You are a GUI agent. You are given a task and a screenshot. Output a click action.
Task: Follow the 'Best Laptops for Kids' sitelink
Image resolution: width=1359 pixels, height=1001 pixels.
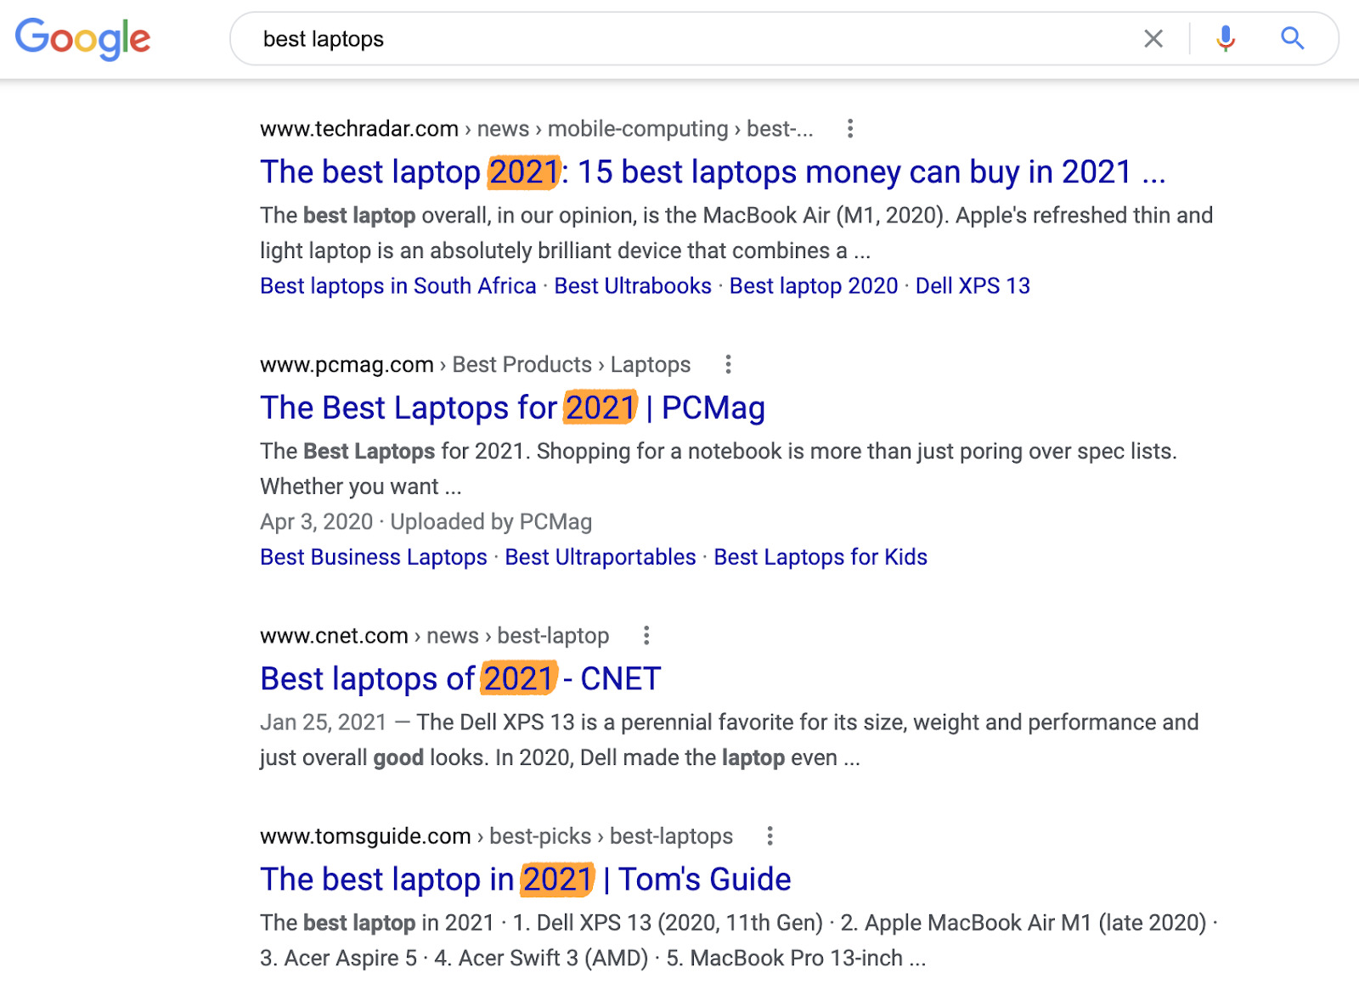pos(820,557)
